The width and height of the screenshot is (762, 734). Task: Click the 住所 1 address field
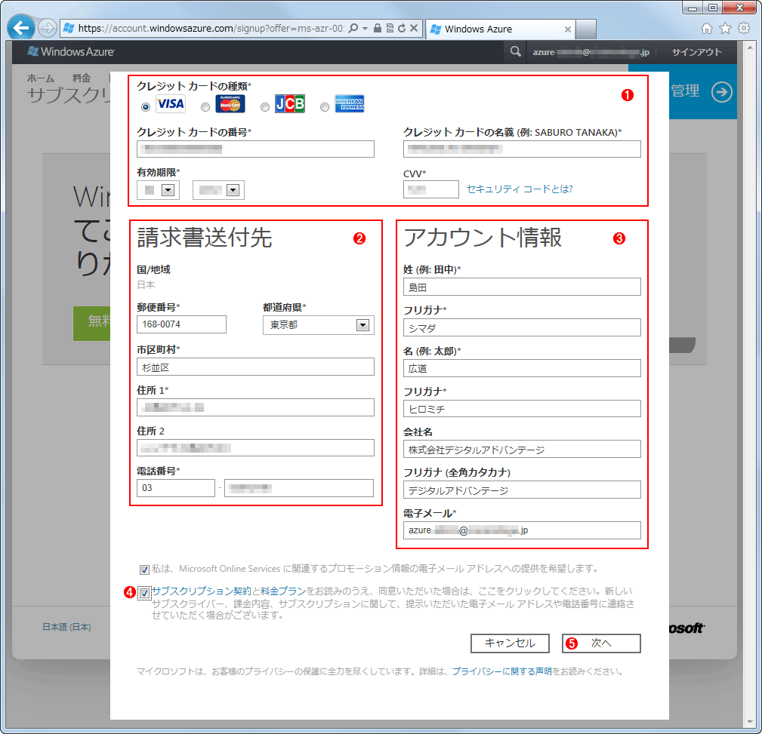(255, 407)
